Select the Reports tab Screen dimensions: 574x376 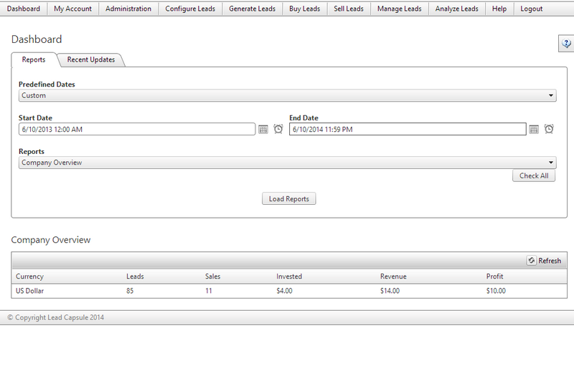pyautogui.click(x=34, y=59)
